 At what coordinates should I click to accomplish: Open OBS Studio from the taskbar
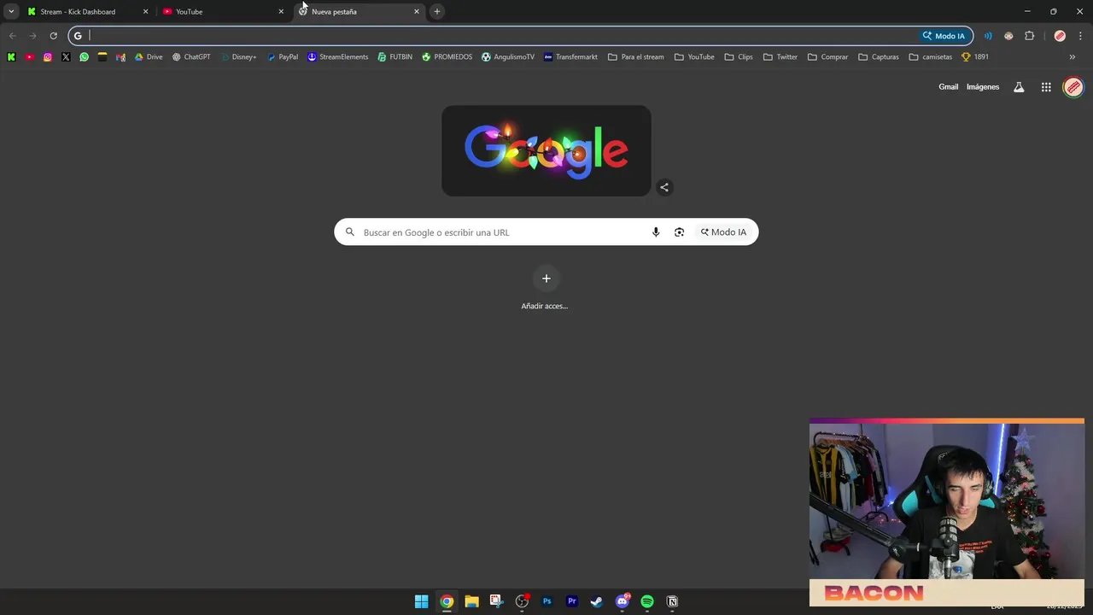point(522,601)
